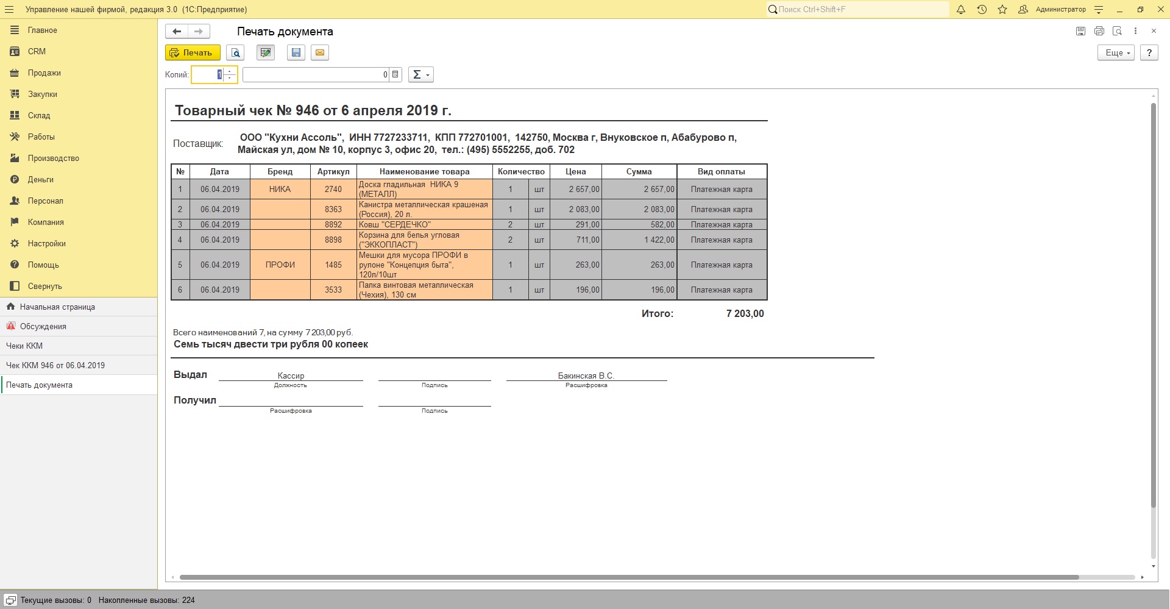
Task: Click the sum value field
Action: [x=316, y=74]
